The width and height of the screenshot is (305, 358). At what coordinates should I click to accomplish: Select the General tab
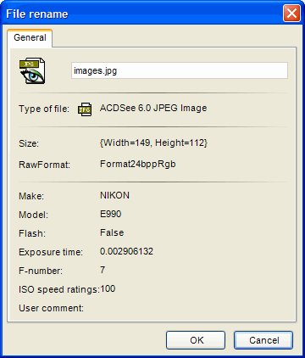(30, 37)
